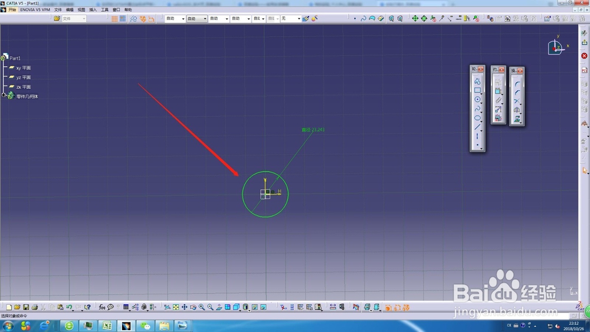Click the painter brush icon in the graphic toolbar
590x332 pixels.
pyautogui.click(x=306, y=18)
